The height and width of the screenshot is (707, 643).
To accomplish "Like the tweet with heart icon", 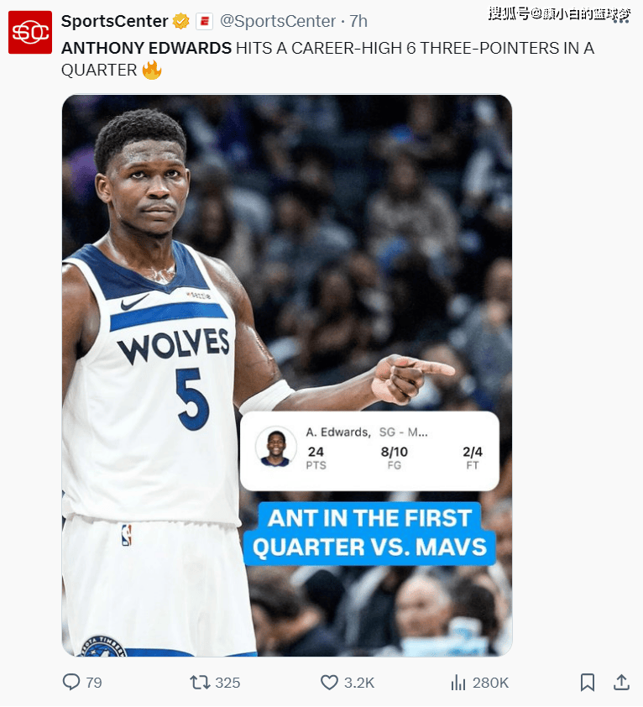I will (x=329, y=682).
